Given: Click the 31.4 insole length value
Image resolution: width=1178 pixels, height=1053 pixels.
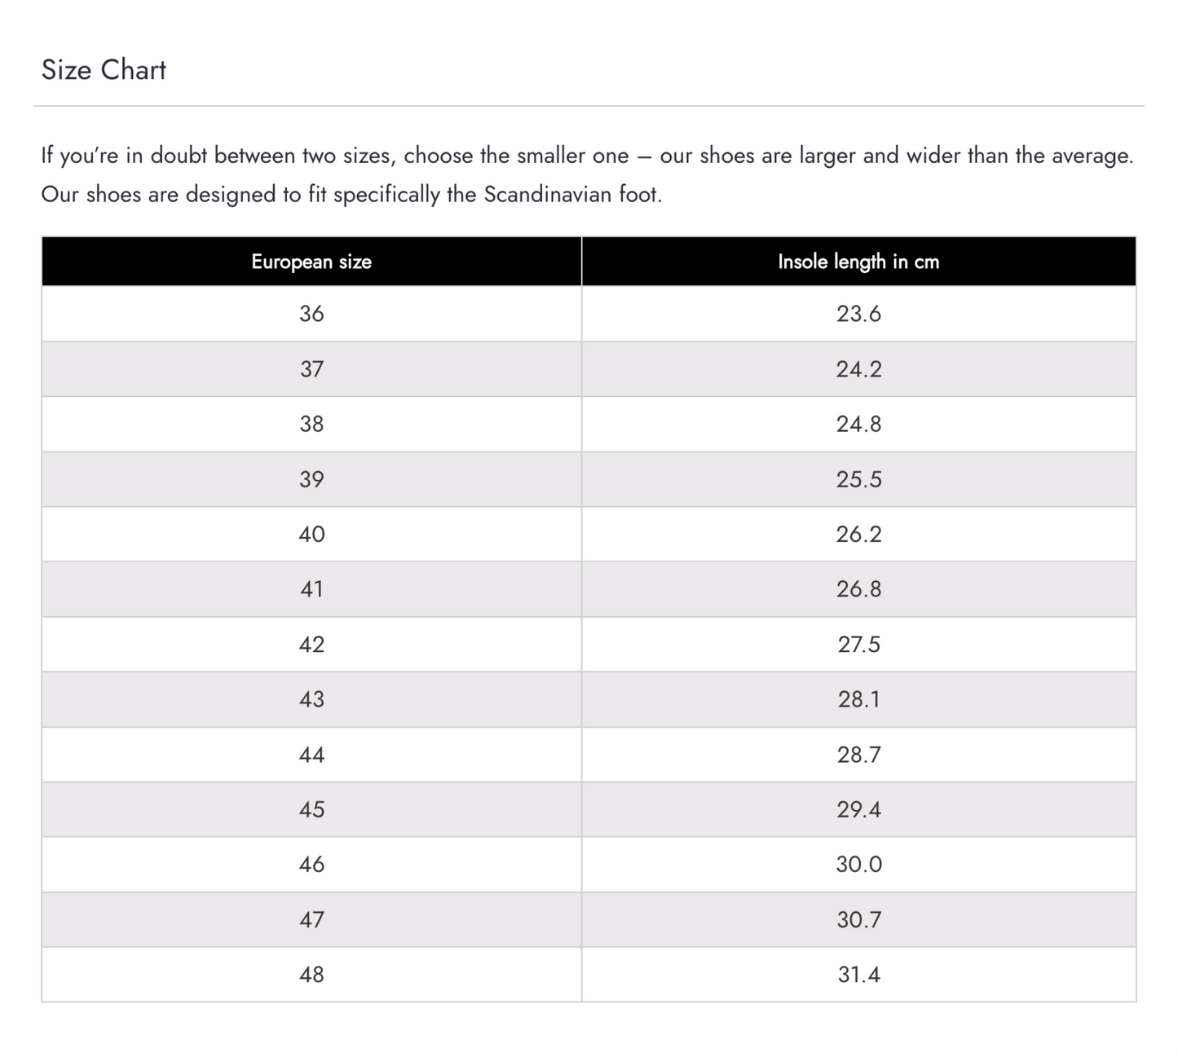Looking at the screenshot, I should point(858,975).
